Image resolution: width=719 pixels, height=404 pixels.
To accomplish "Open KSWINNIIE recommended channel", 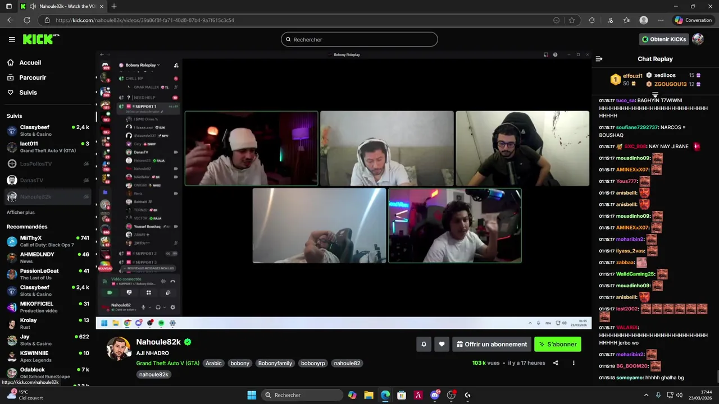I will pyautogui.click(x=48, y=356).
